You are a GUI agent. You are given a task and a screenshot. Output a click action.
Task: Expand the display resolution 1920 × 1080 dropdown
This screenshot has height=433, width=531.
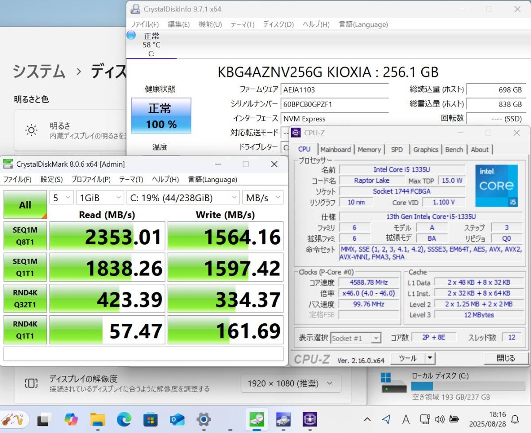(290, 383)
